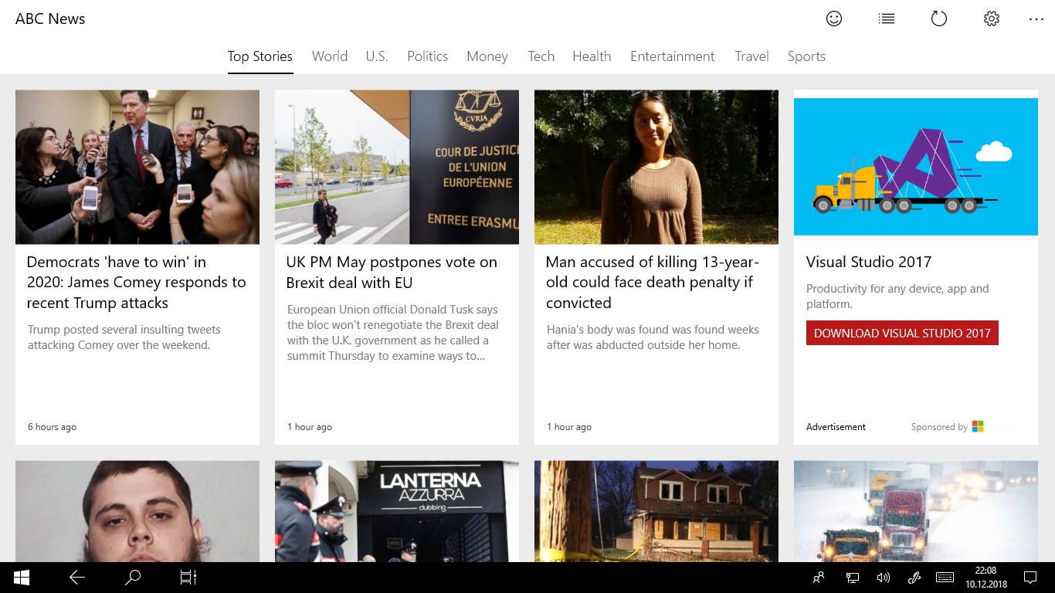
Task: Open the settings gear icon
Action: coord(992,19)
